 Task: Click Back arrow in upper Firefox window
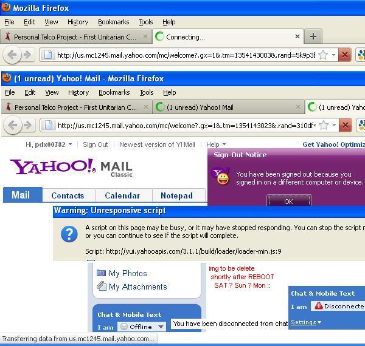pyautogui.click(x=12, y=55)
